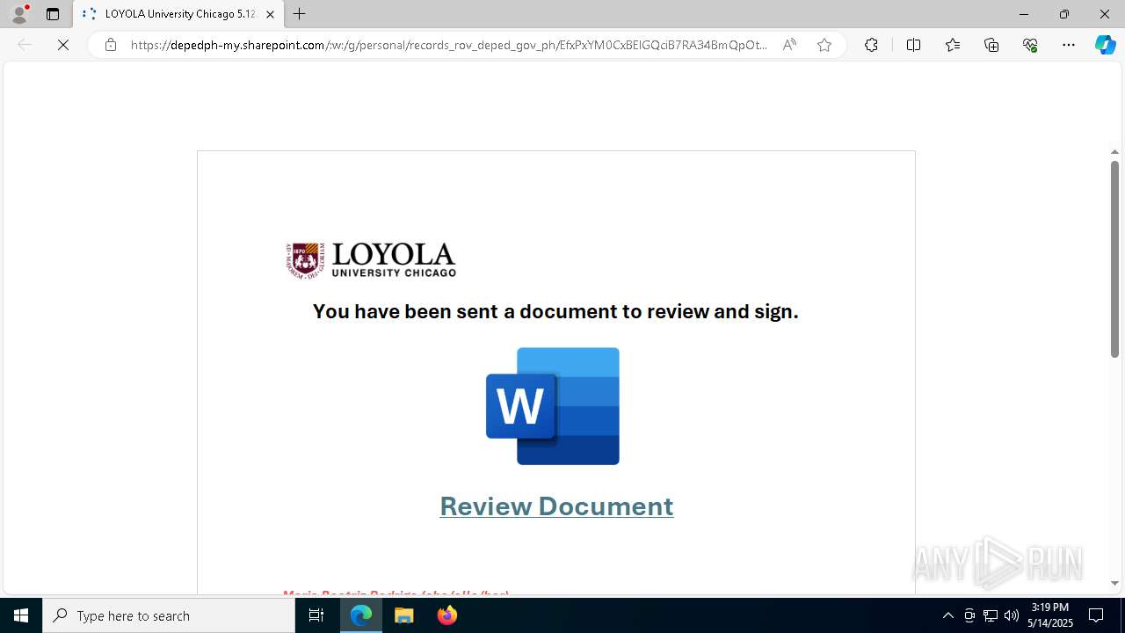The height and width of the screenshot is (633, 1125).
Task: Open Browser essentials heart icon
Action: click(1030, 45)
